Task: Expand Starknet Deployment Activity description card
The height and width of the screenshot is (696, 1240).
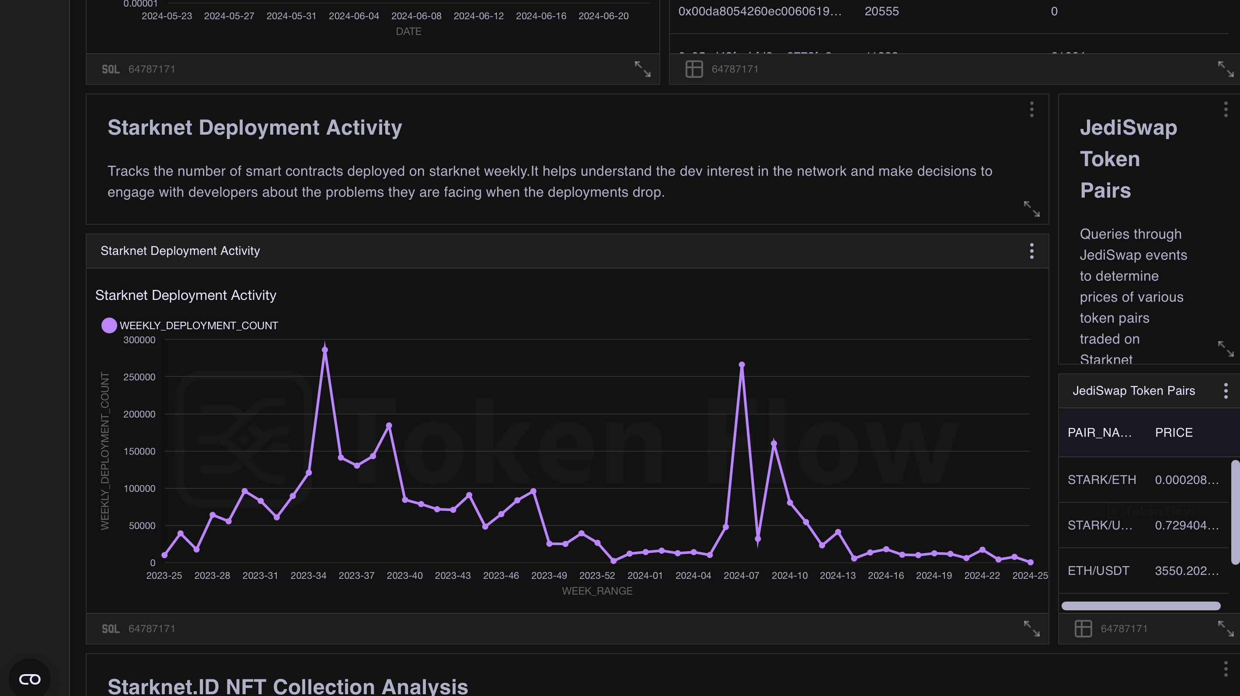Action: [x=1031, y=209]
